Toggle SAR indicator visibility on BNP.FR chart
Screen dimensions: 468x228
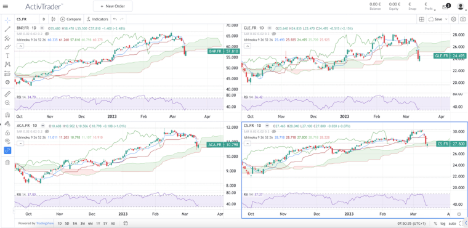pos(47,35)
